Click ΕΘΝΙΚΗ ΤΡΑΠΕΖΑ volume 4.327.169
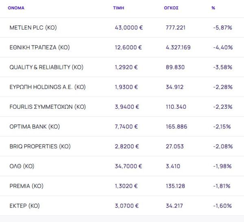The width and height of the screenshot is (244, 222). tap(178, 47)
